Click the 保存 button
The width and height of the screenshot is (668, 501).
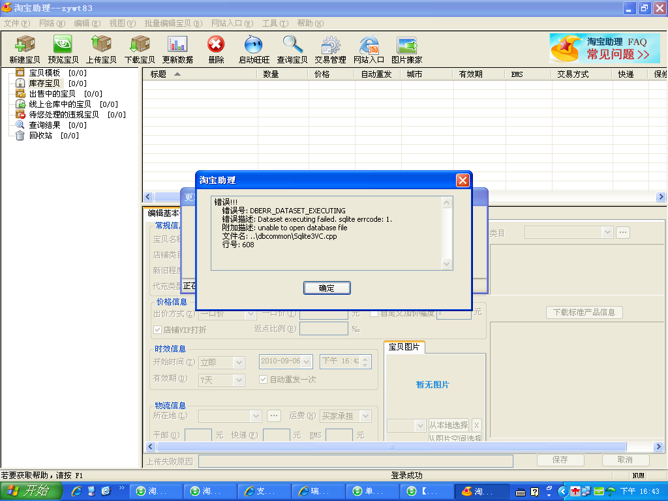pyautogui.click(x=560, y=460)
